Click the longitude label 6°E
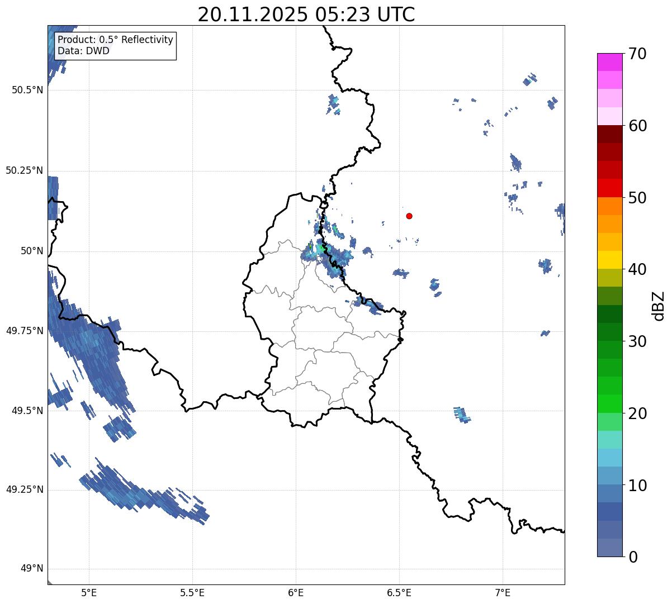 click(296, 592)
